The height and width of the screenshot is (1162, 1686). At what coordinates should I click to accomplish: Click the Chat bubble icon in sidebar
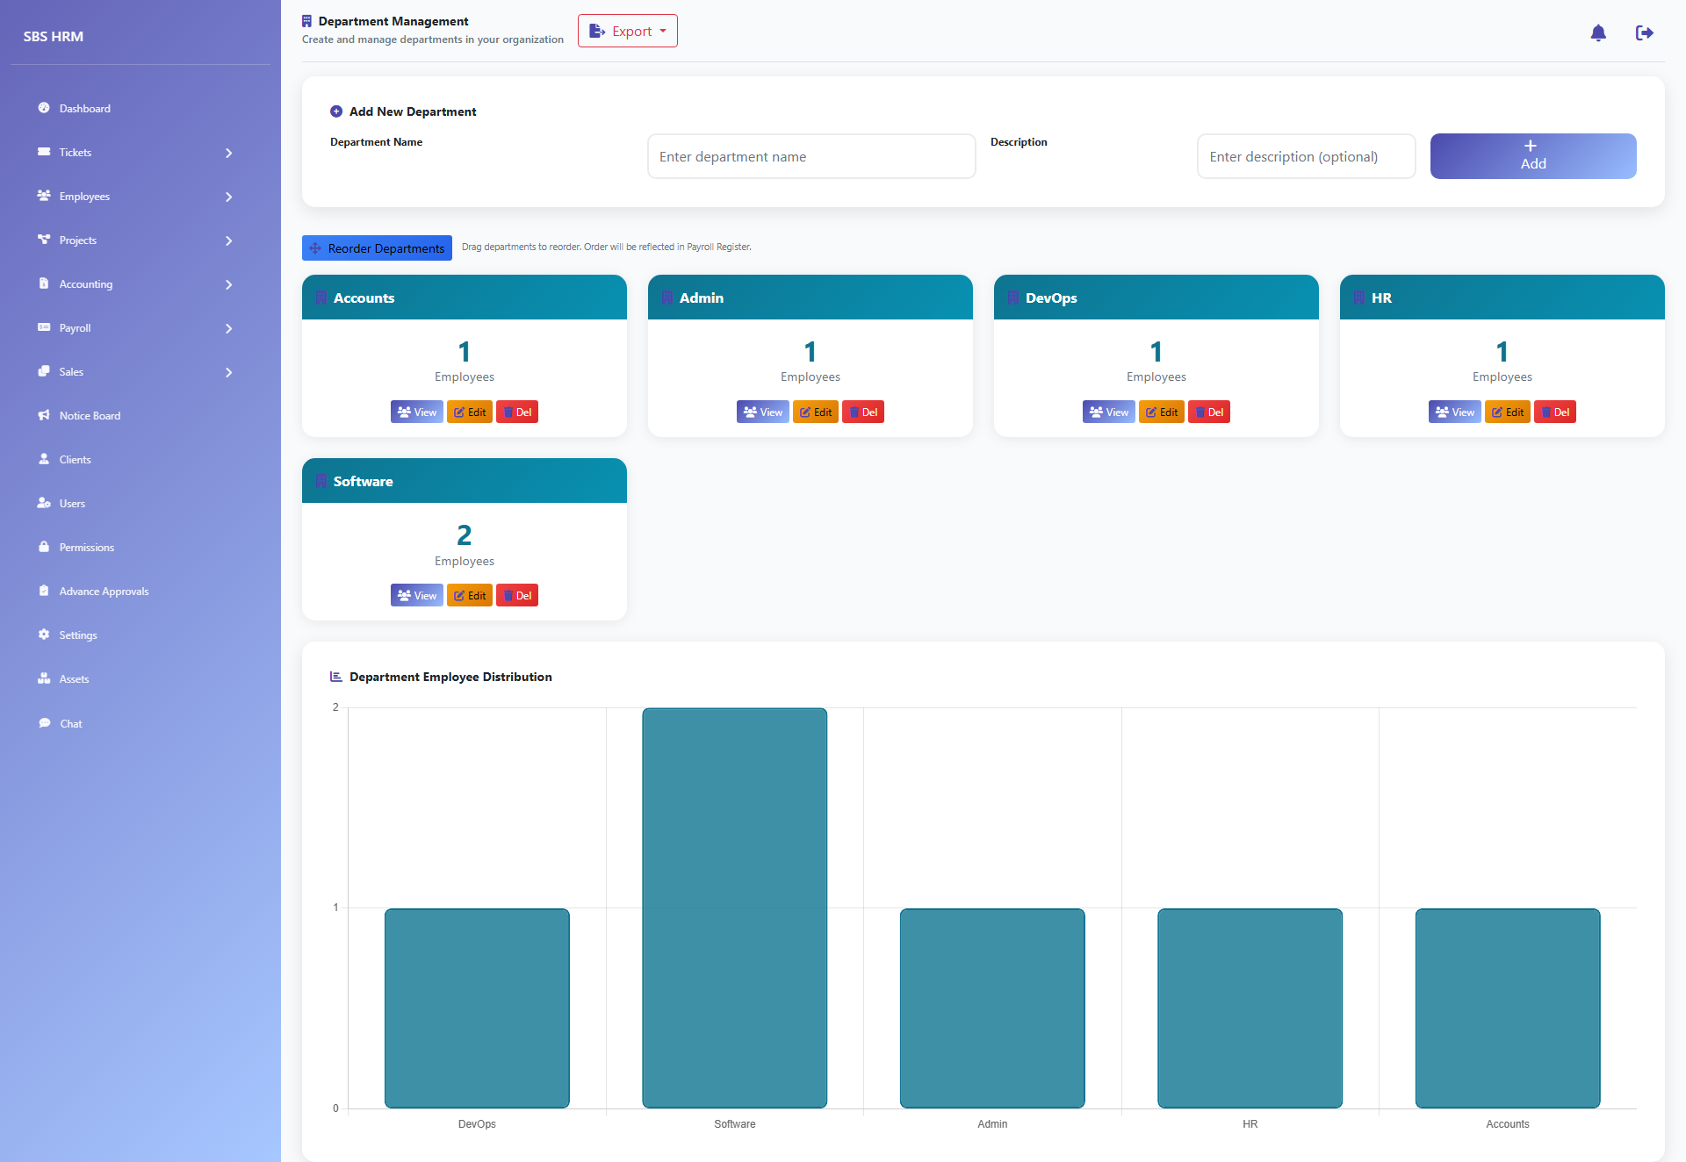point(44,723)
